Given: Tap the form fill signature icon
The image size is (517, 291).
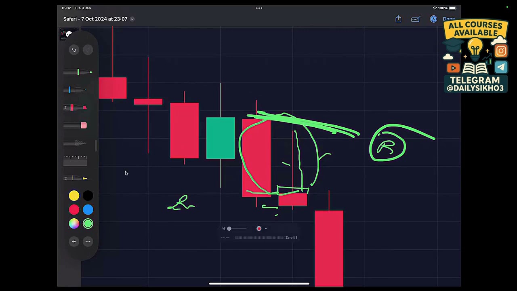Looking at the screenshot, I should point(416,19).
